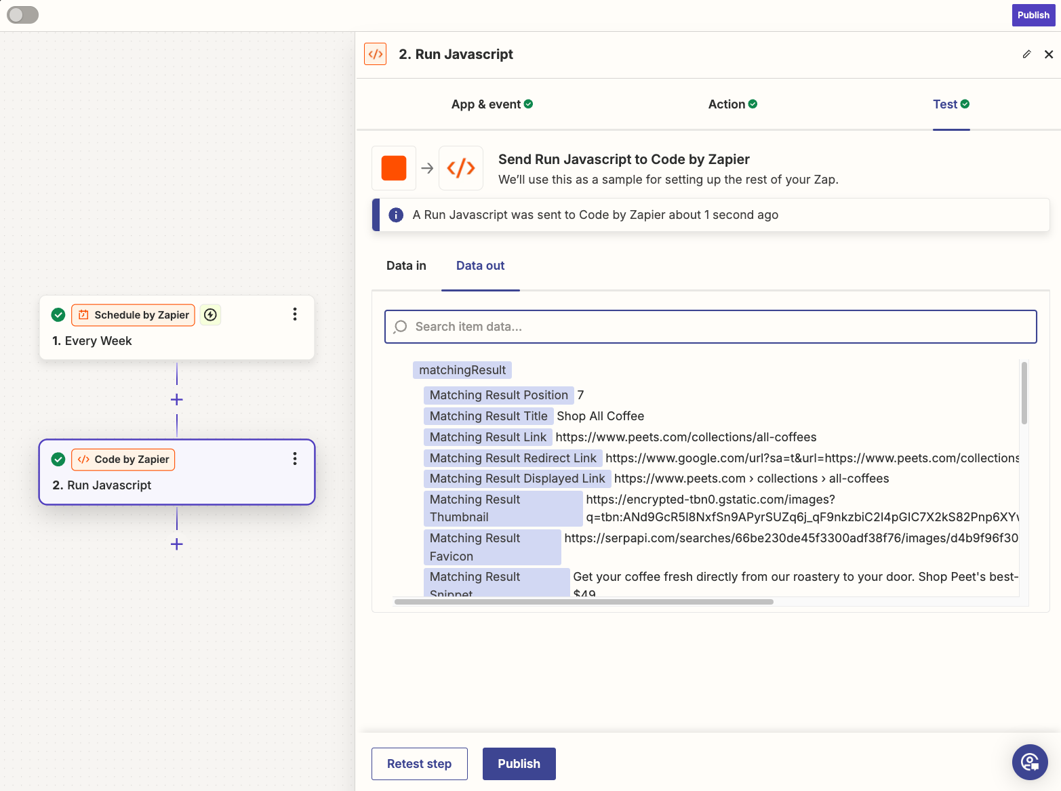Add a step after Run Javascript
The height and width of the screenshot is (791, 1061).
(177, 544)
